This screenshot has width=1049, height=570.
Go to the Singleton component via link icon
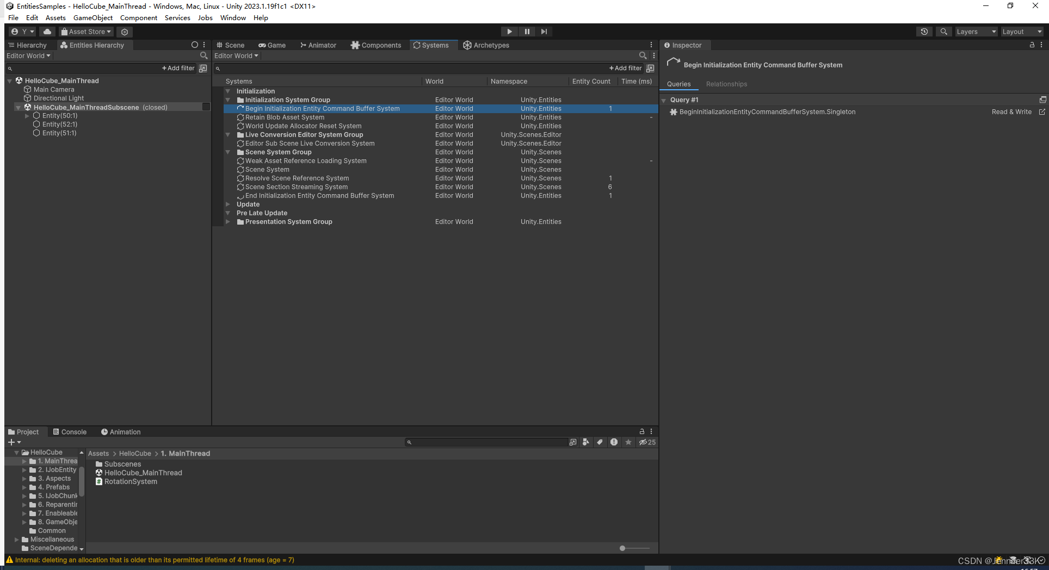coord(1042,111)
